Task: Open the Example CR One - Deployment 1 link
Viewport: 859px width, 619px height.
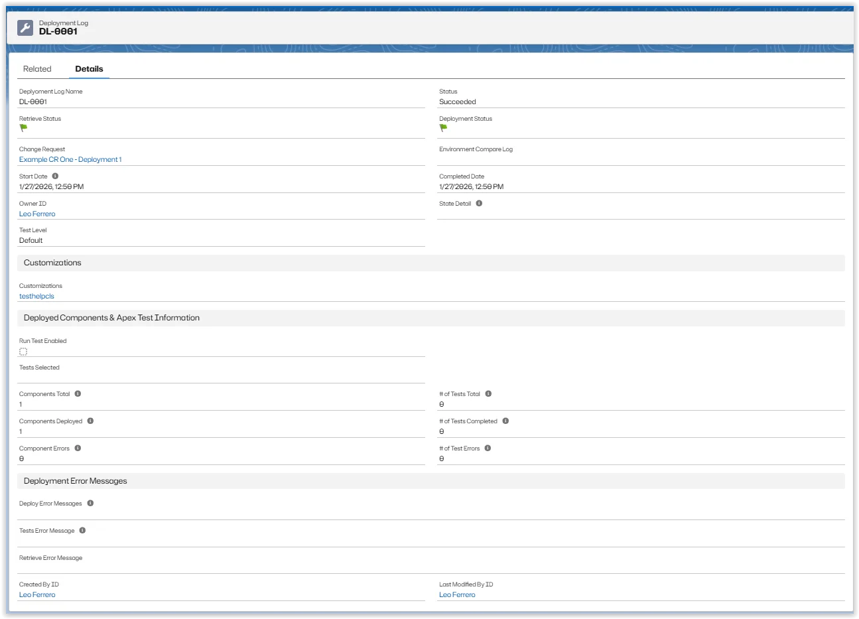Action: pos(70,159)
